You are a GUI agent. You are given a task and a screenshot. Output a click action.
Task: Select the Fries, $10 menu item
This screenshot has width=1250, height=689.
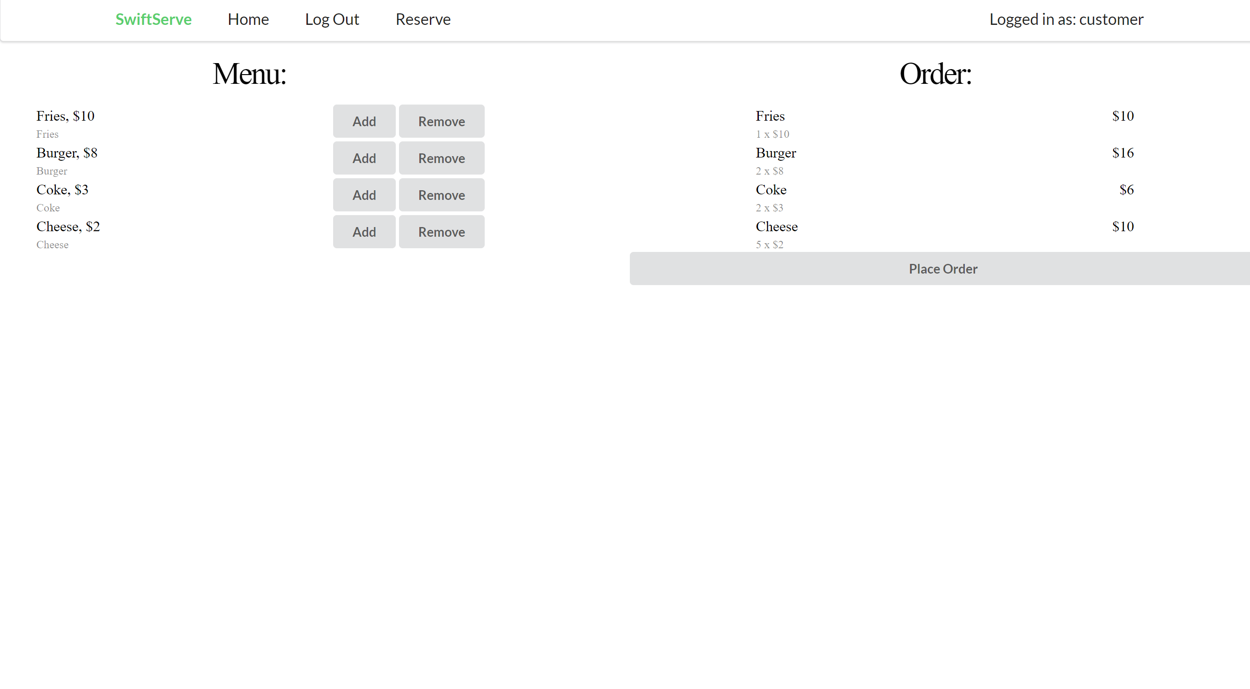coord(65,116)
